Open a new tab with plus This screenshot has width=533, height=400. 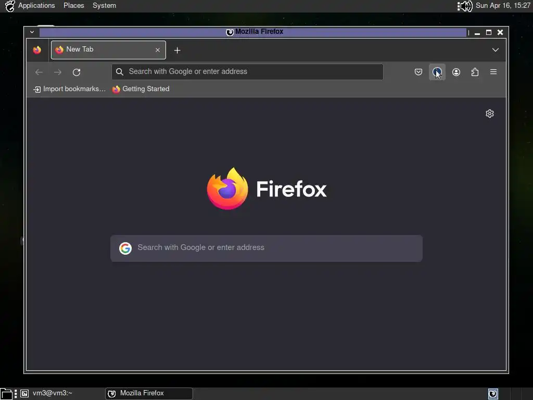[x=177, y=51]
